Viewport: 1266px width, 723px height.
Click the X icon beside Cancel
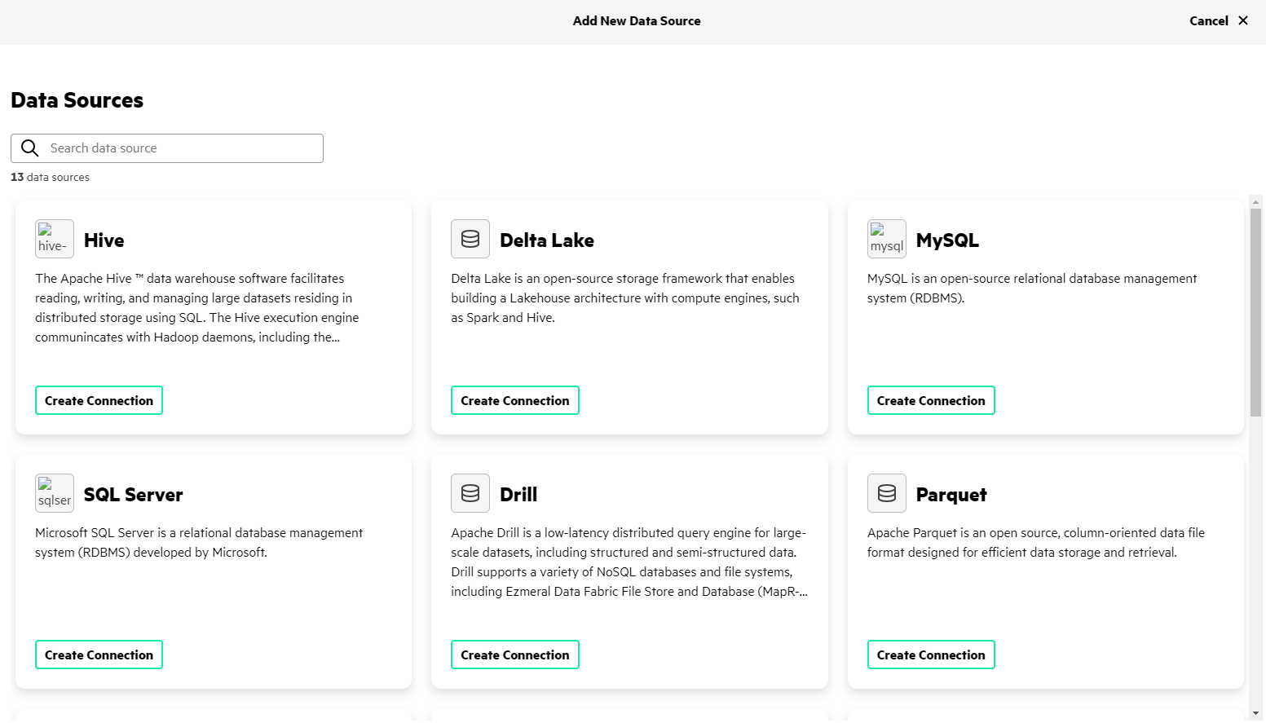coord(1243,20)
